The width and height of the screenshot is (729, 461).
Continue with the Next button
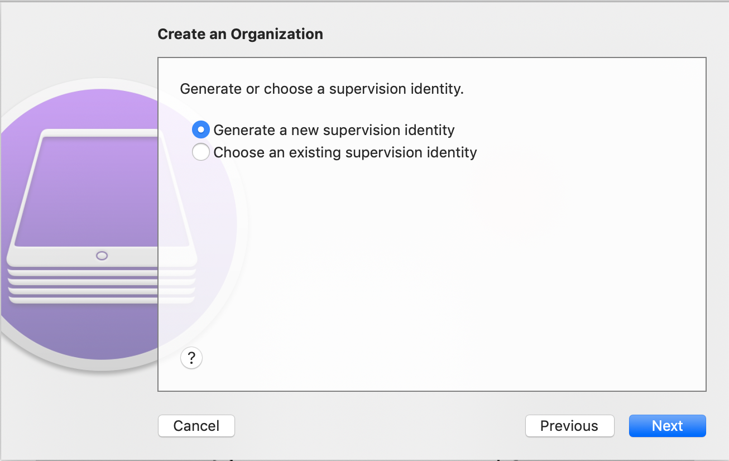(668, 426)
